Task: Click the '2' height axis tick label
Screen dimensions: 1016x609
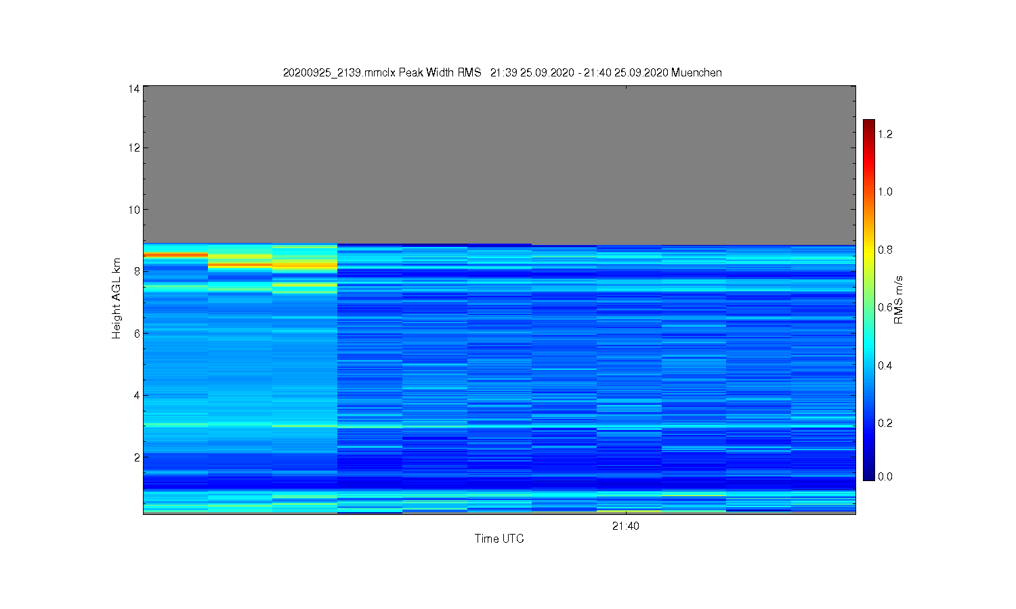Action: 137,457
